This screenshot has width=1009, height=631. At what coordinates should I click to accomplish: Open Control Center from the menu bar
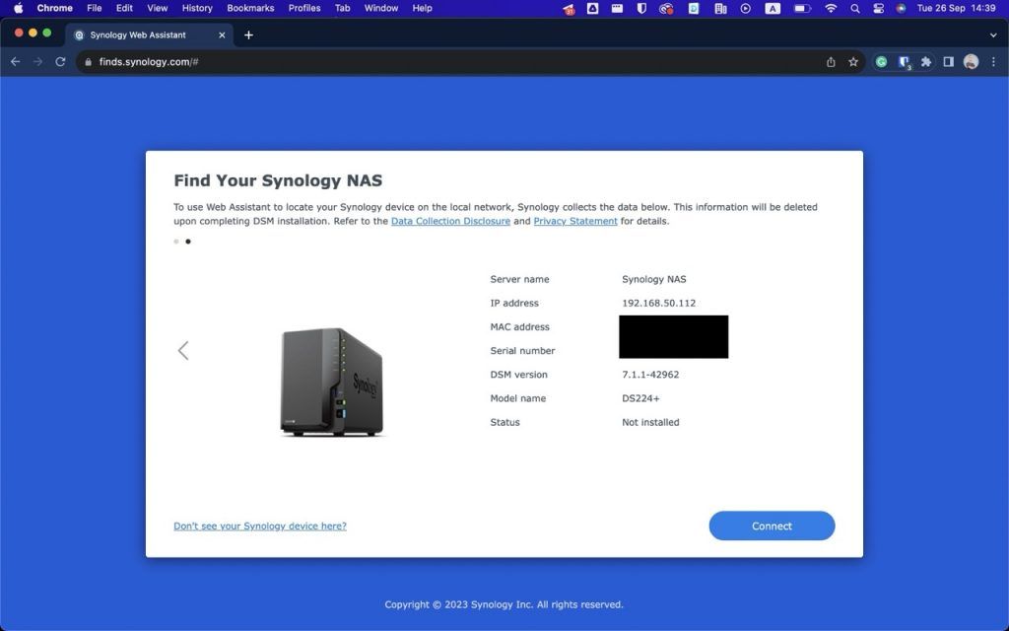tap(878, 8)
